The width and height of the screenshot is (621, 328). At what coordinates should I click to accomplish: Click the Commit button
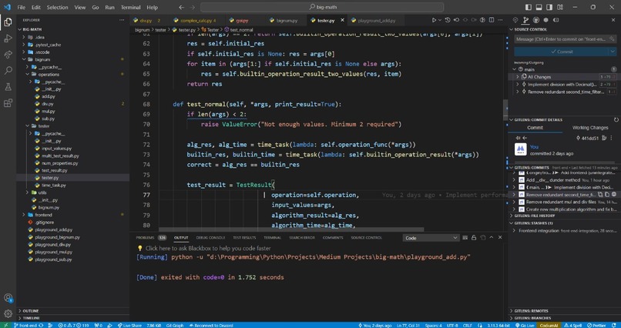tap(562, 52)
